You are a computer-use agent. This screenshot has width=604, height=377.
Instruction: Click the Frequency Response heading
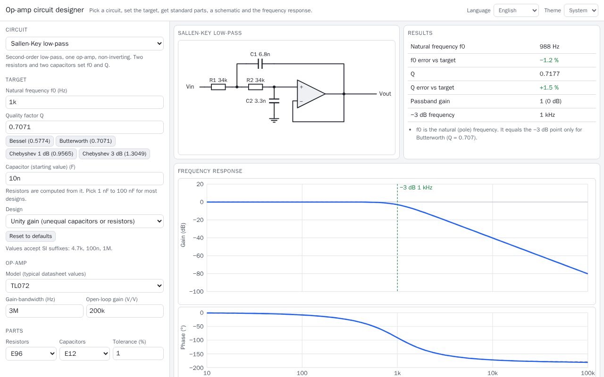pos(210,171)
